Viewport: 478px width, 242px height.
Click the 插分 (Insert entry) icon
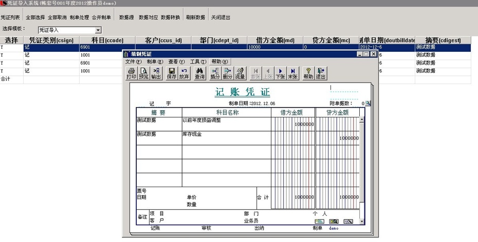[215, 73]
